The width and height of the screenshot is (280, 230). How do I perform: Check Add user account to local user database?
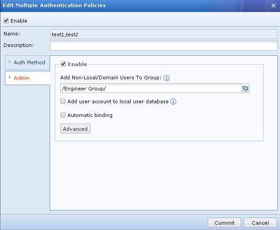click(63, 101)
